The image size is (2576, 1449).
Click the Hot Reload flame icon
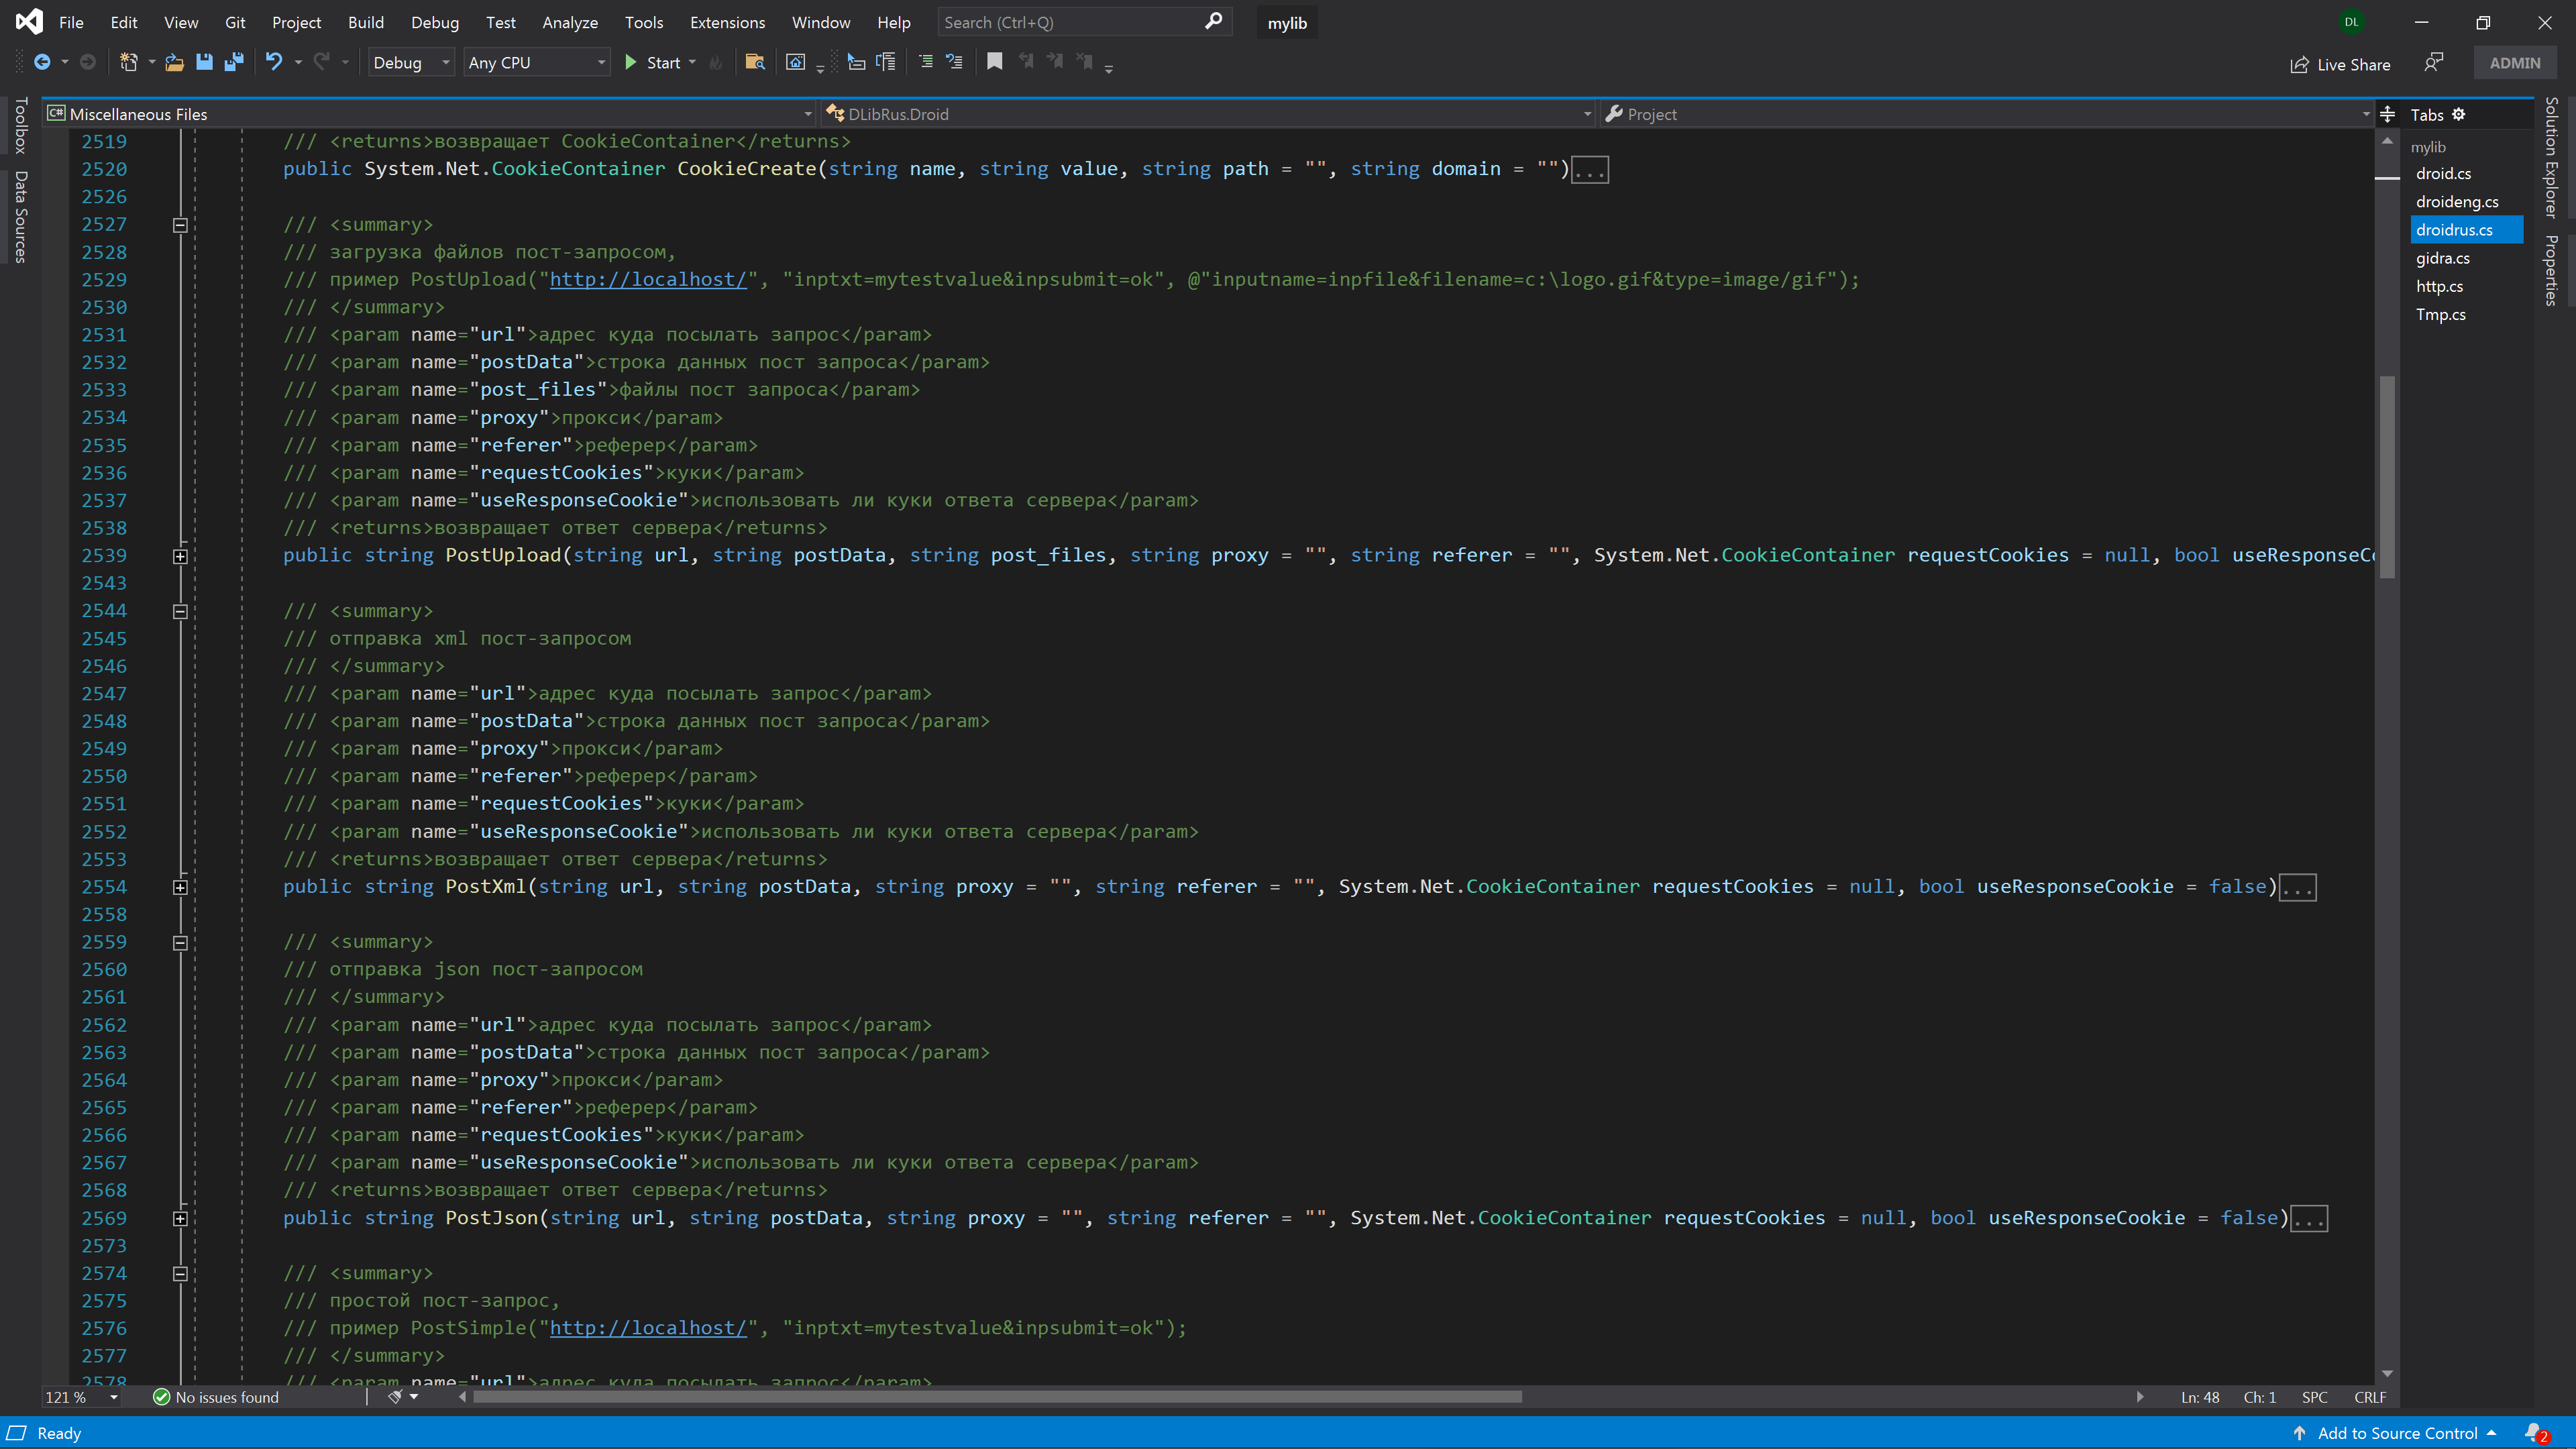click(716, 62)
